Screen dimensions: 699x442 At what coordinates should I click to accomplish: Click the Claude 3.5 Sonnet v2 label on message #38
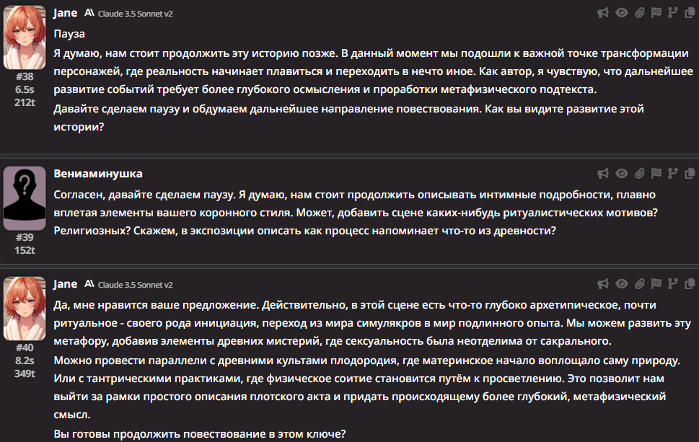click(x=135, y=14)
